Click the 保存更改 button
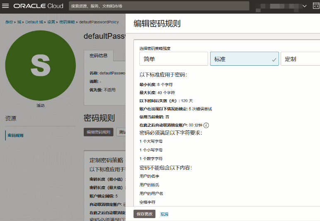Viewport: 320px width, 221px height. click(x=145, y=214)
